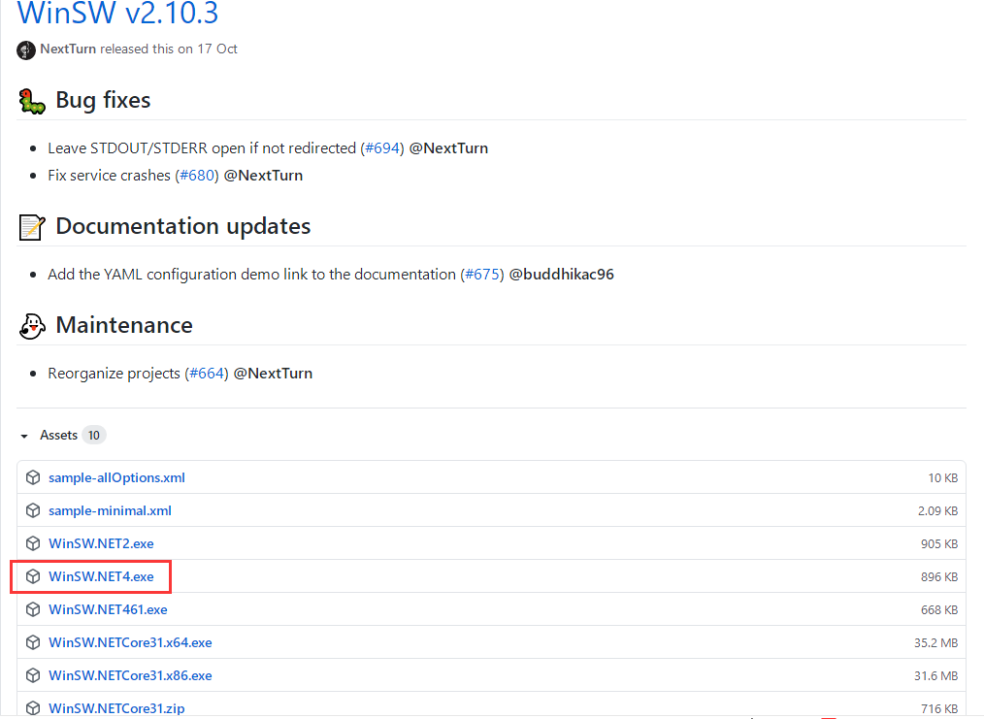Viewport: 984px width, 719px height.
Task: Visit @NextTurn mention in service crashes fix
Action: pos(264,175)
